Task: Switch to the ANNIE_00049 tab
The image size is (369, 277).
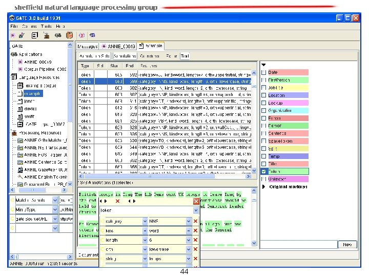Action: coord(118,46)
